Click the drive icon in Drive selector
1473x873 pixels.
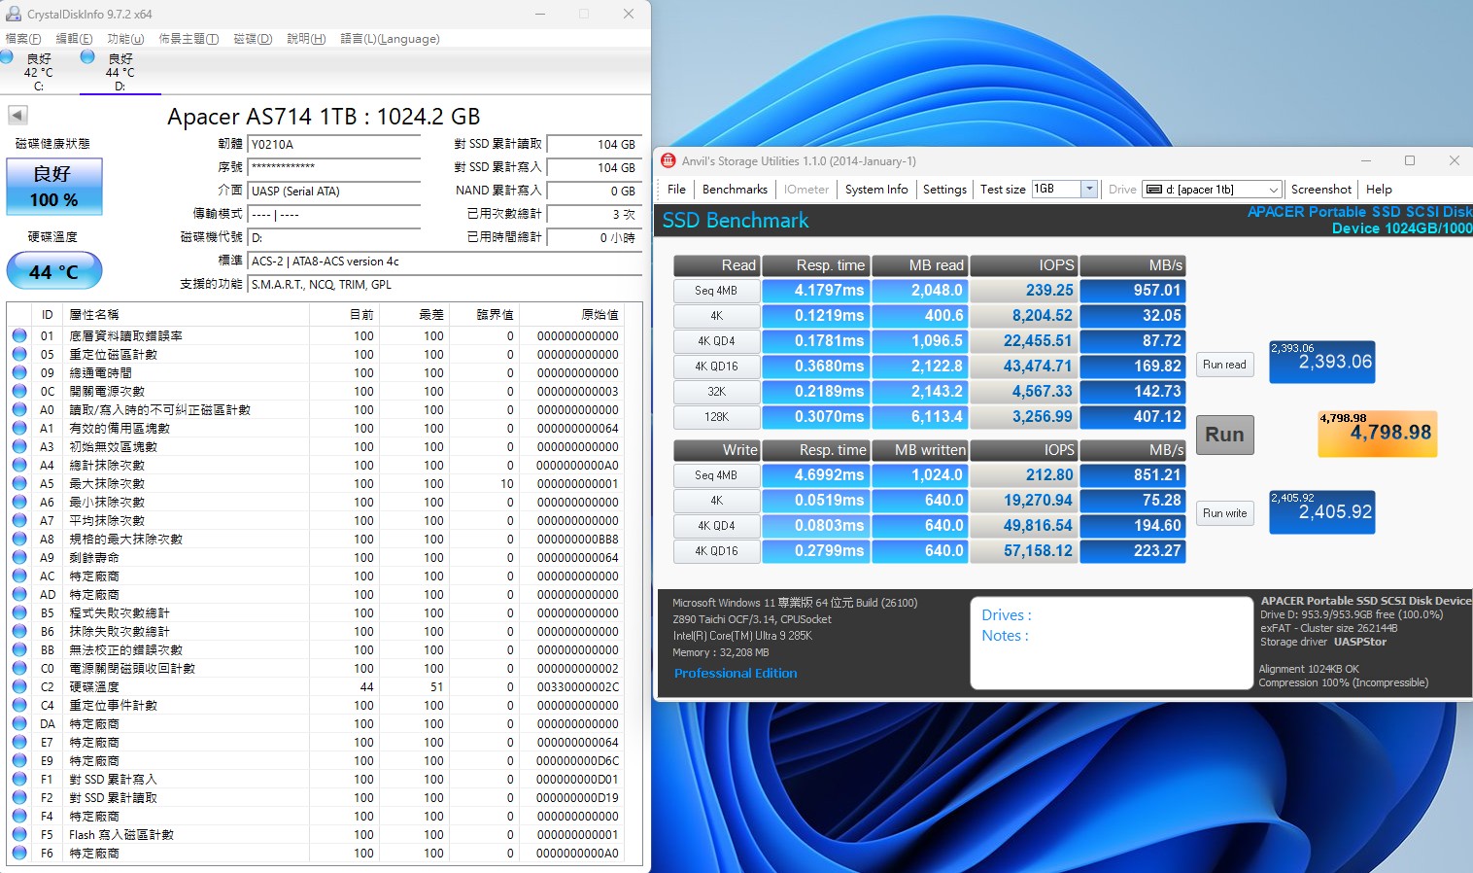[1154, 190]
